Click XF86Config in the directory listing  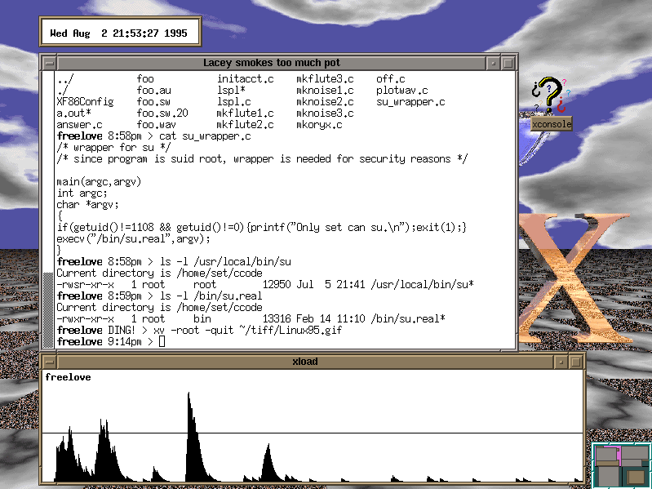[85, 102]
